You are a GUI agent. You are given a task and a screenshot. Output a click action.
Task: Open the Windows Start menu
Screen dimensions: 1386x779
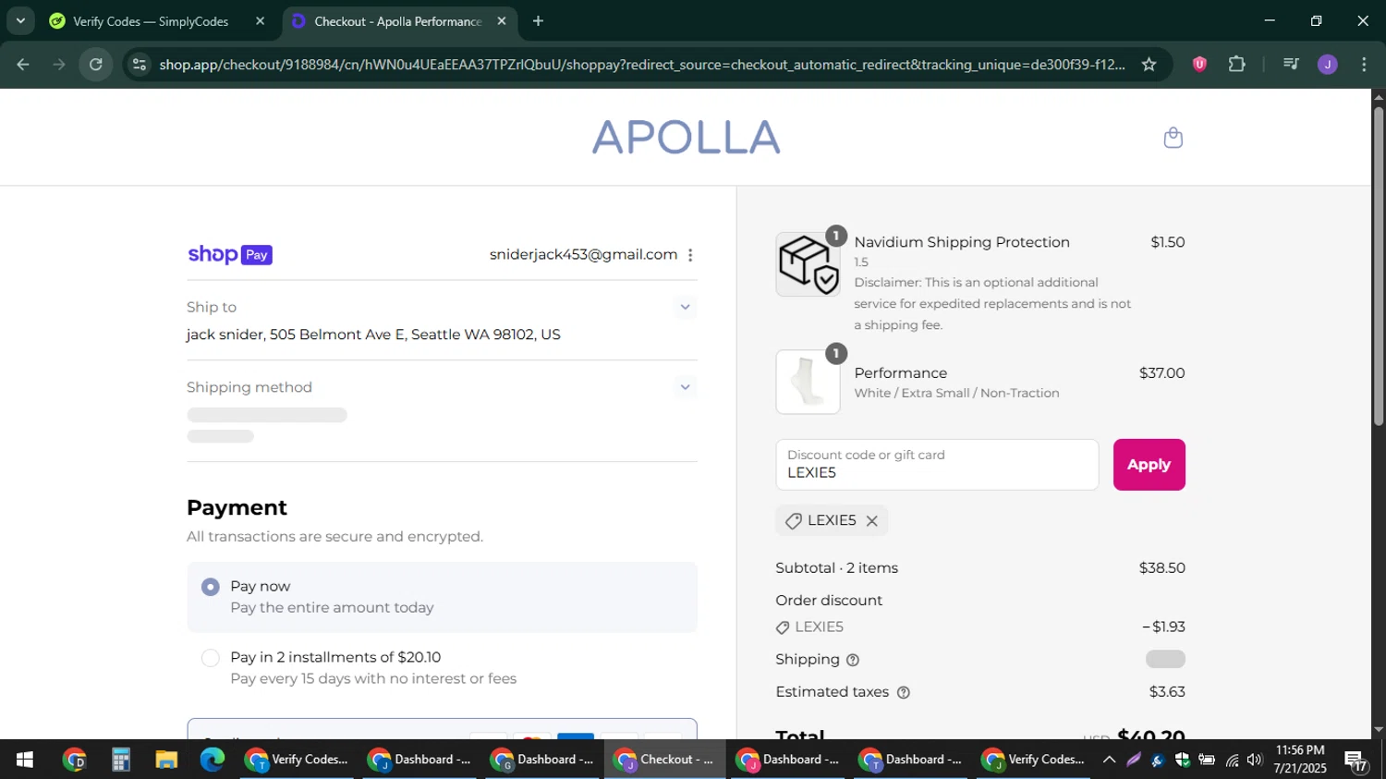tap(25, 761)
